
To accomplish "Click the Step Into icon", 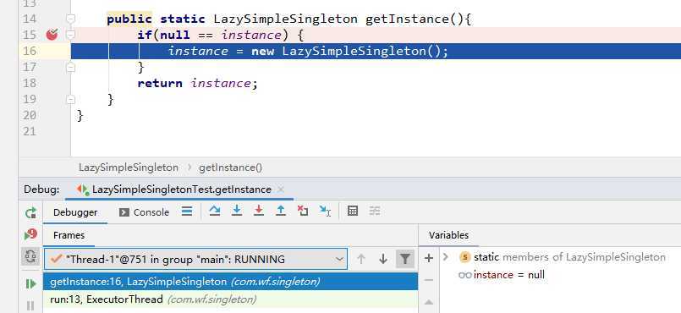I will click(x=237, y=211).
